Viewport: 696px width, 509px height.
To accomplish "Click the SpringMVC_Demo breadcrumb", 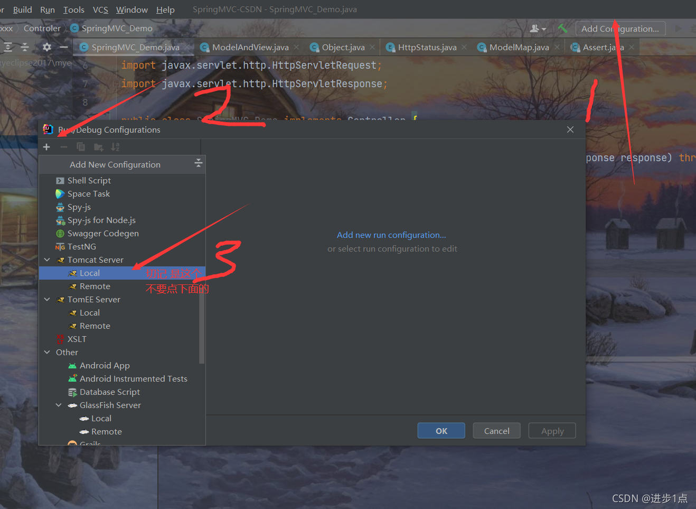I will pyautogui.click(x=111, y=28).
